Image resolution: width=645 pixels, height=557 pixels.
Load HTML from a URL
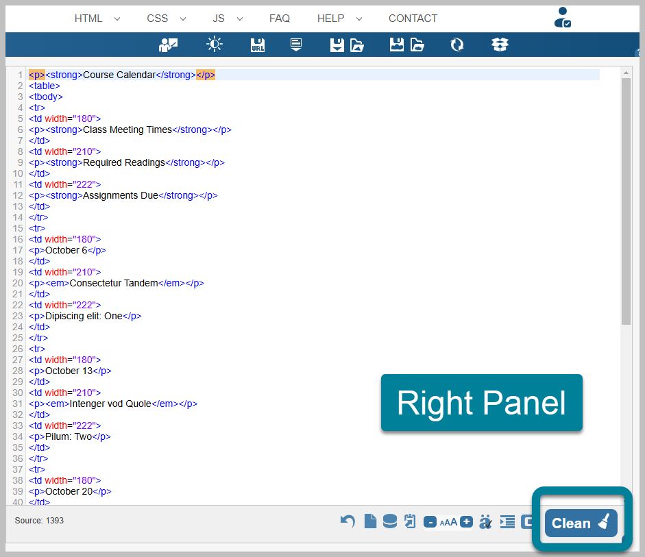click(x=257, y=43)
